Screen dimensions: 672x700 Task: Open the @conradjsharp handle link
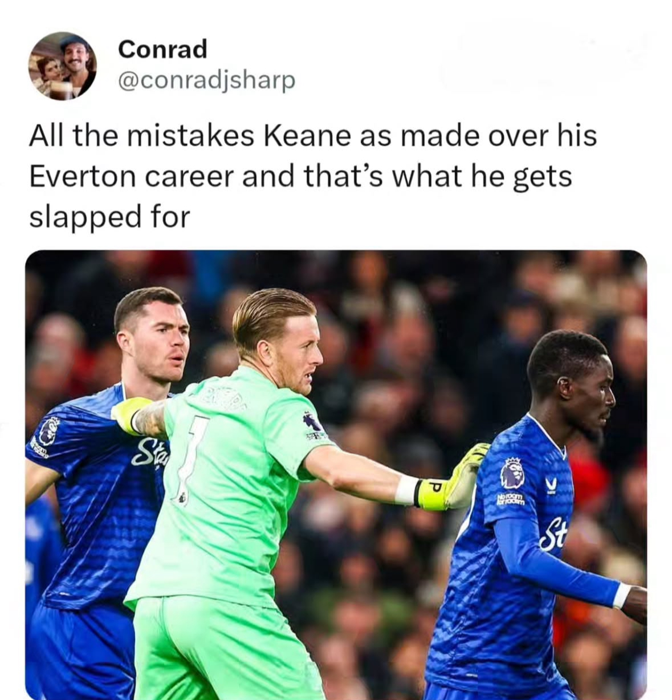tap(206, 80)
